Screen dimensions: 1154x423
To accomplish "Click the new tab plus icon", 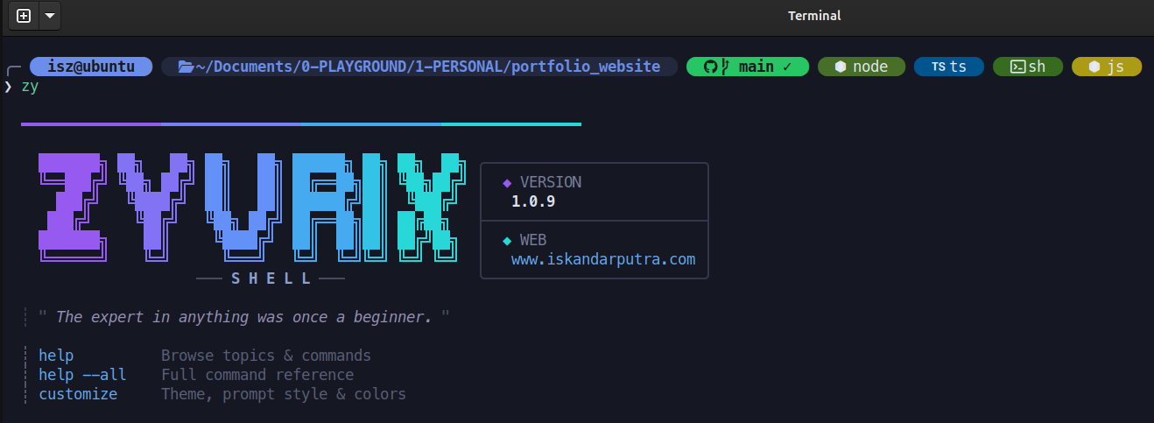I will point(24,16).
